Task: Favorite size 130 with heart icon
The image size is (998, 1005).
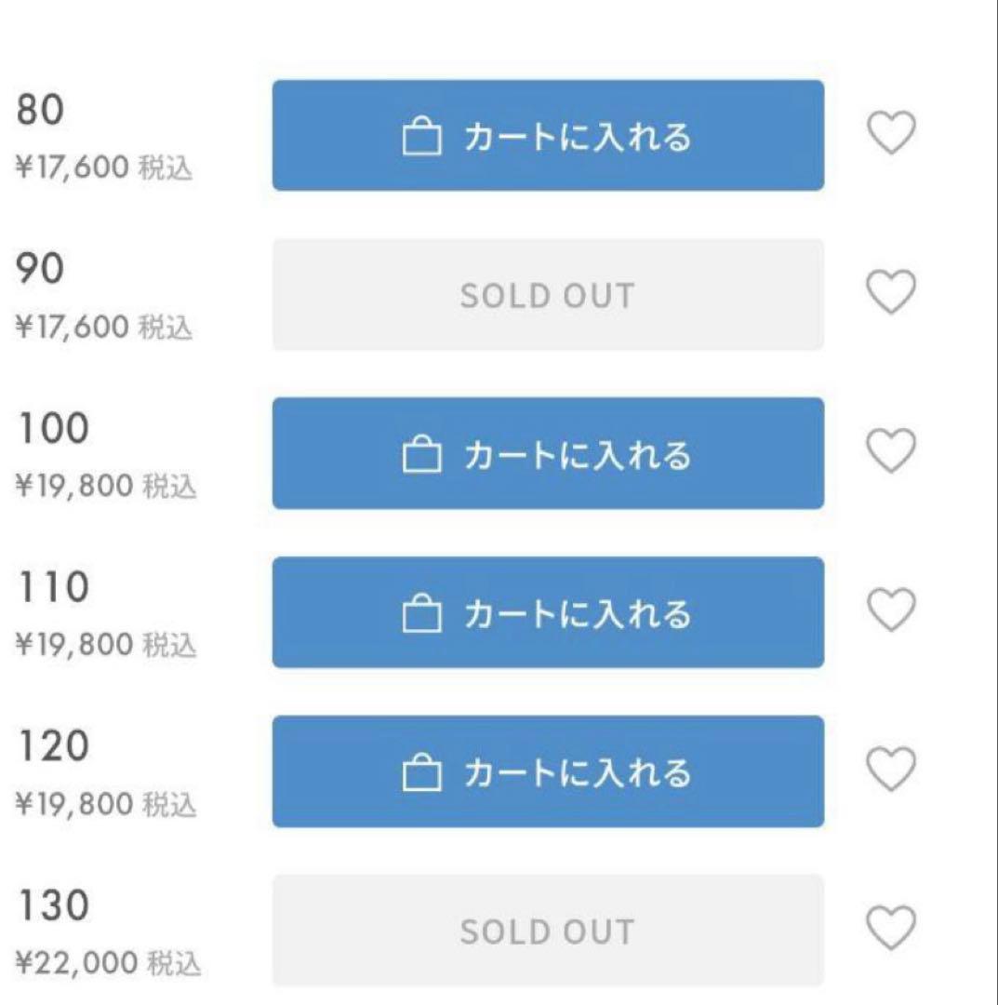Action: click(x=891, y=928)
